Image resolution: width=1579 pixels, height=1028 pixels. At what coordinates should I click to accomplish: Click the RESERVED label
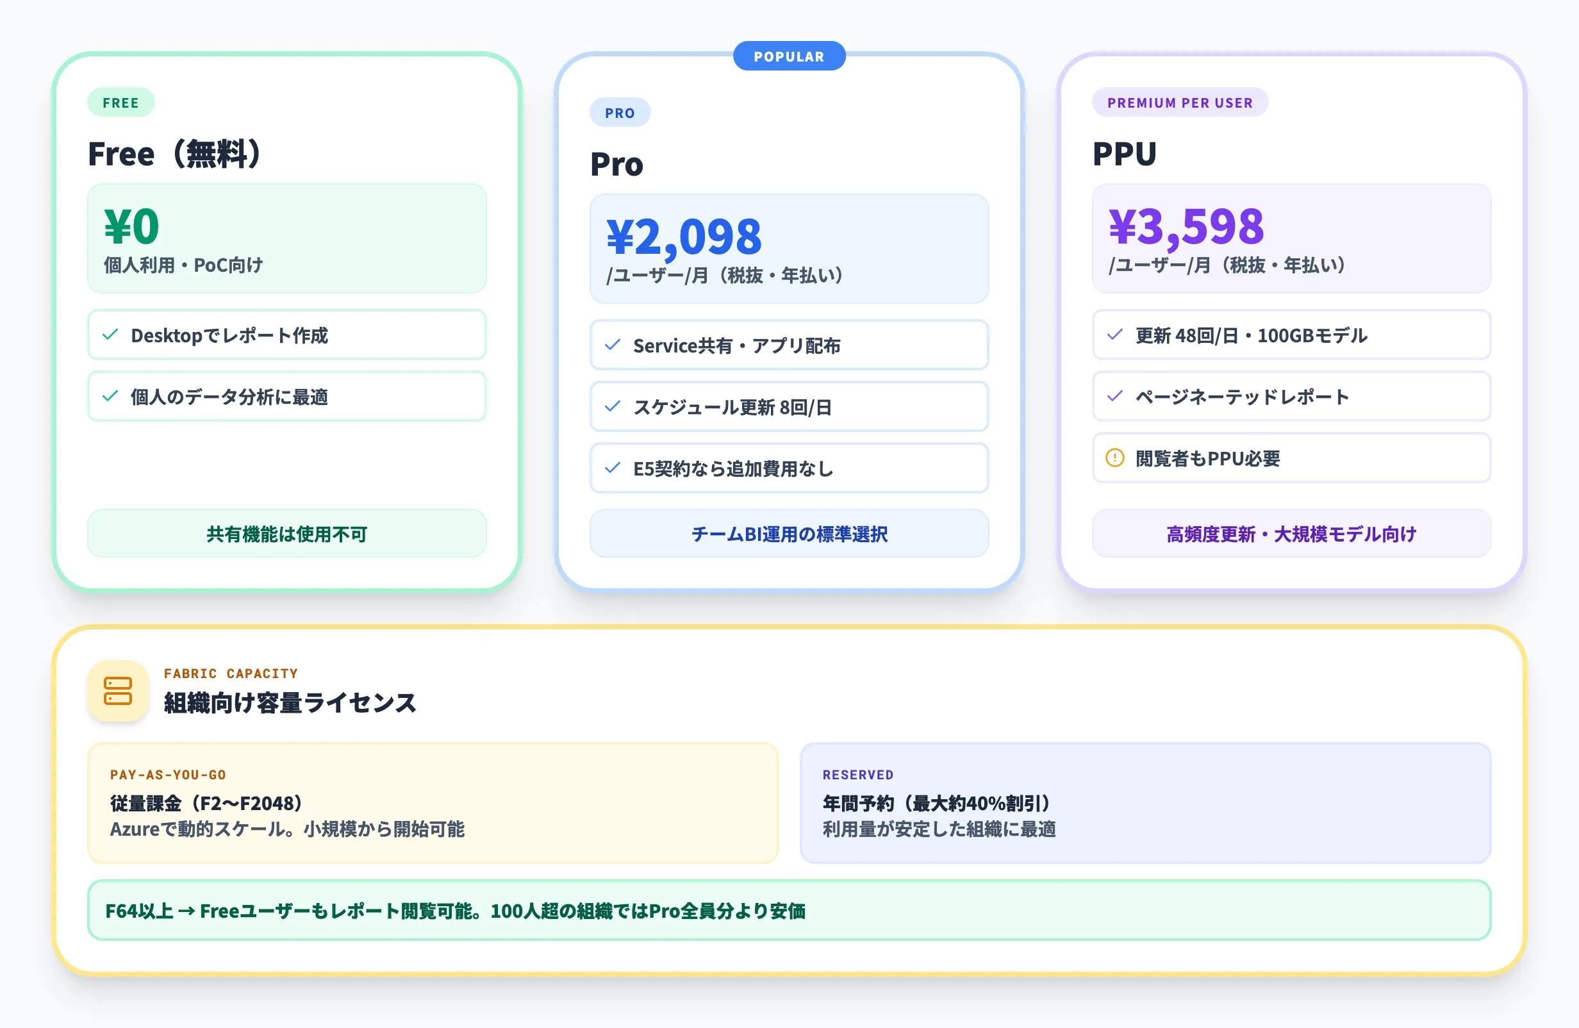[858, 775]
